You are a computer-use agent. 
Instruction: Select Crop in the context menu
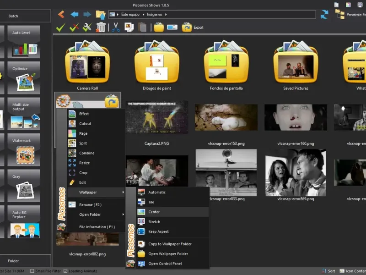coord(83,173)
